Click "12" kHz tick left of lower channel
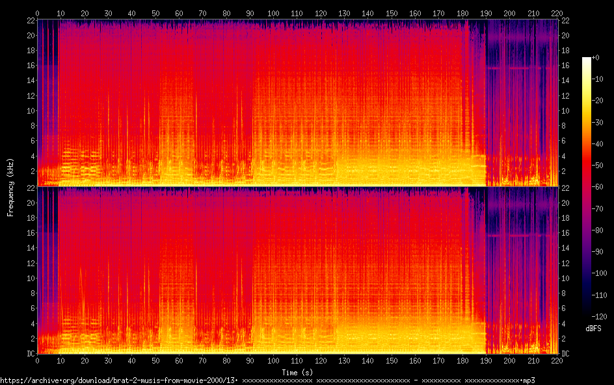Screen dimensions: 614x385 pyautogui.click(x=31, y=263)
